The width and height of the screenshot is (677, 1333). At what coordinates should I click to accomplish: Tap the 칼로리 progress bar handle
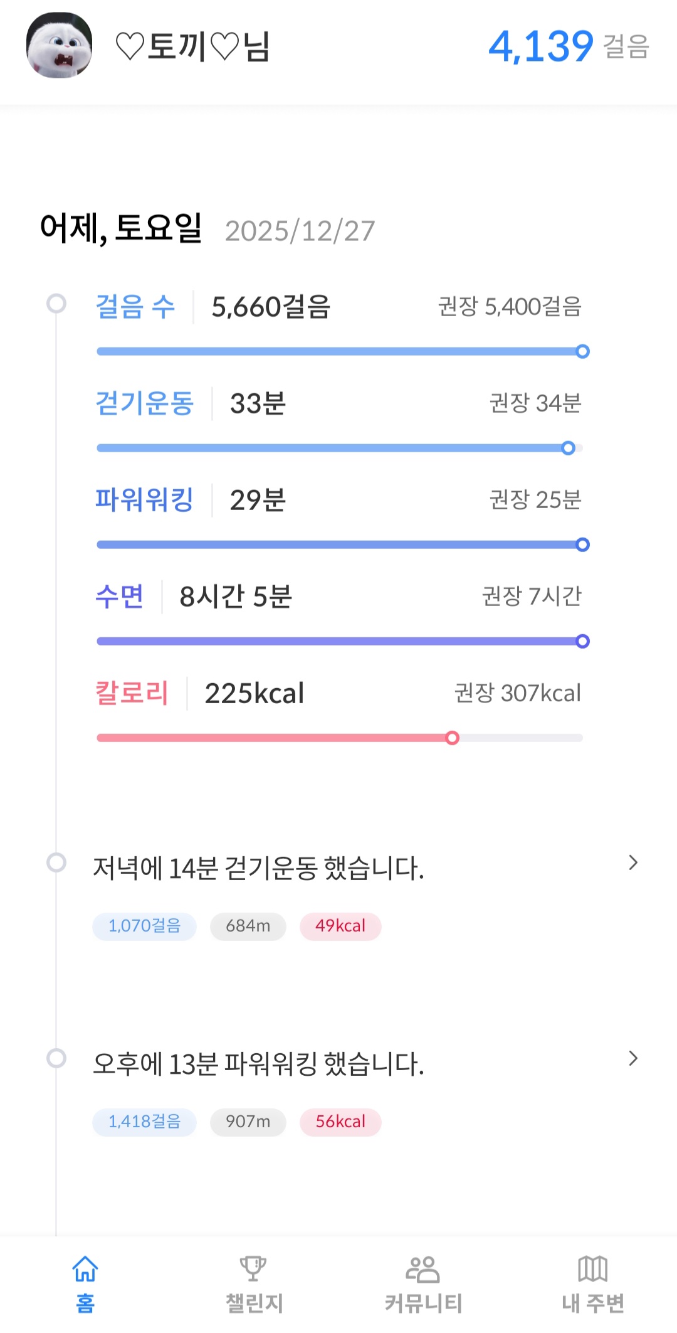tap(452, 738)
